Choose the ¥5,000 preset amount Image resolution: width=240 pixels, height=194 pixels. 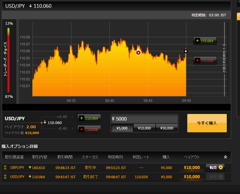click(122, 128)
